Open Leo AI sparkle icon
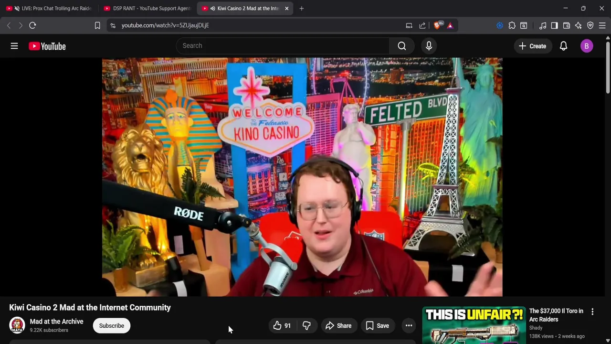Viewport: 611px width, 344px height. 578,25
